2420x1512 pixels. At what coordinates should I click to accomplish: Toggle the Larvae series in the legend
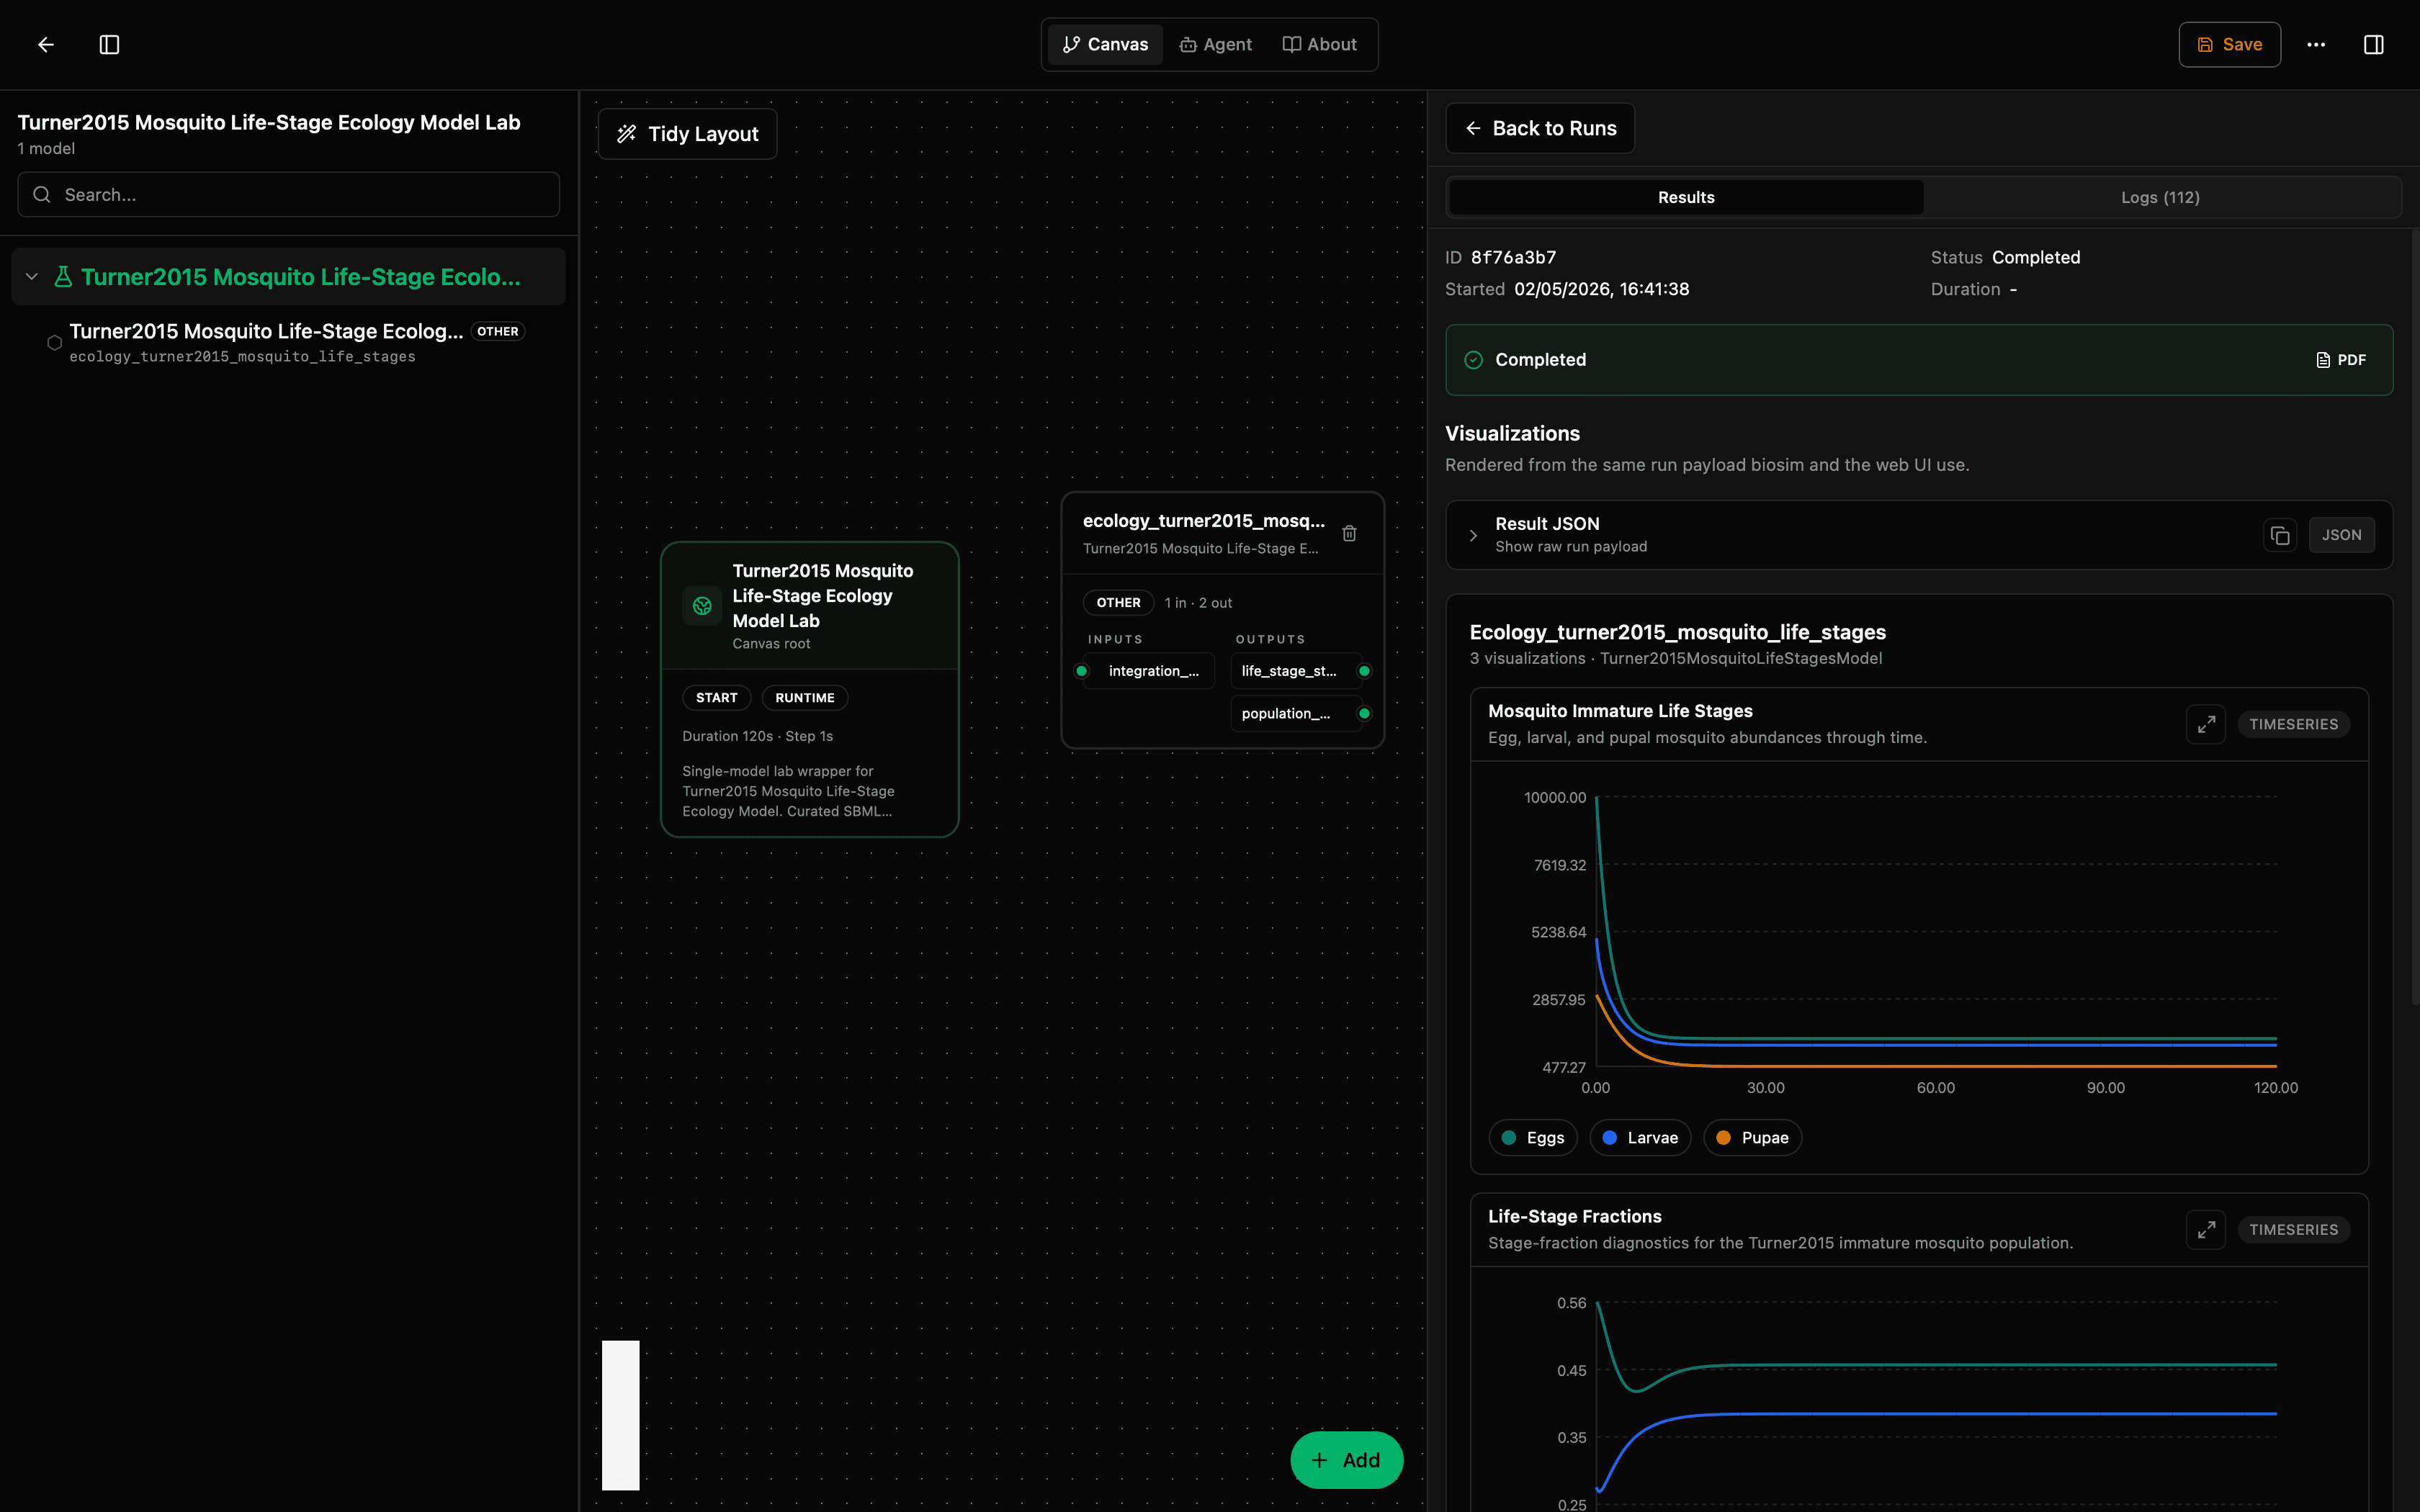pos(1640,1138)
